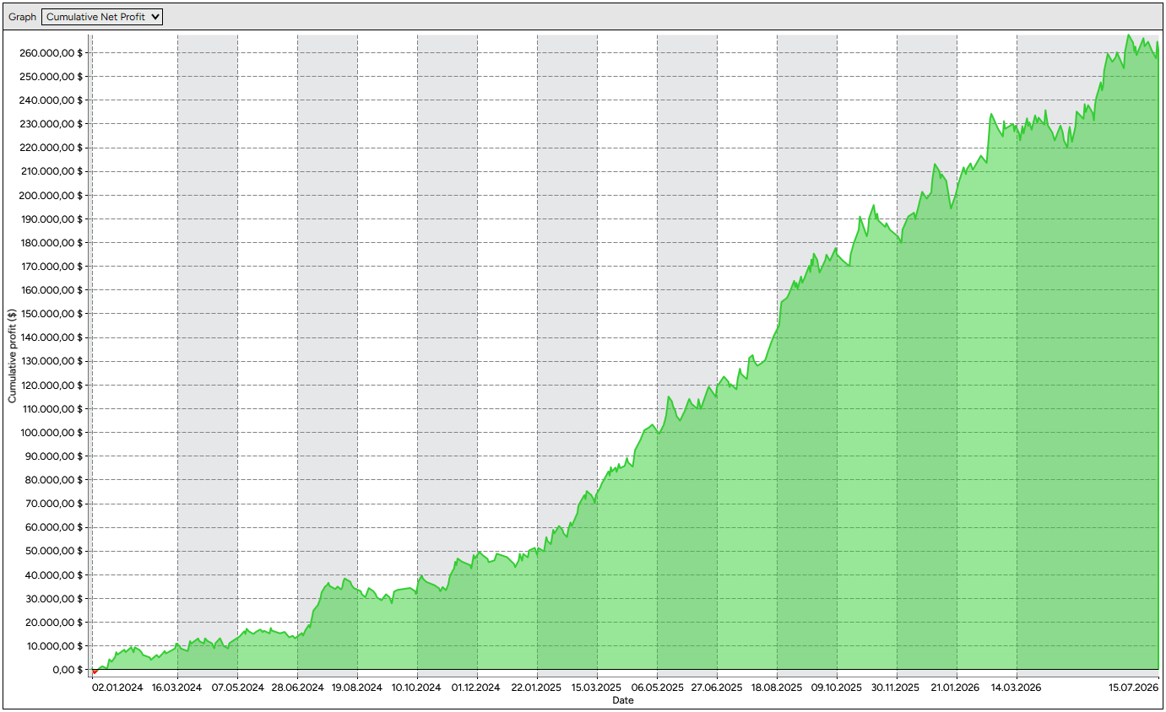Click the 28.06.2024 date label
1166x712 pixels.
pos(297,688)
